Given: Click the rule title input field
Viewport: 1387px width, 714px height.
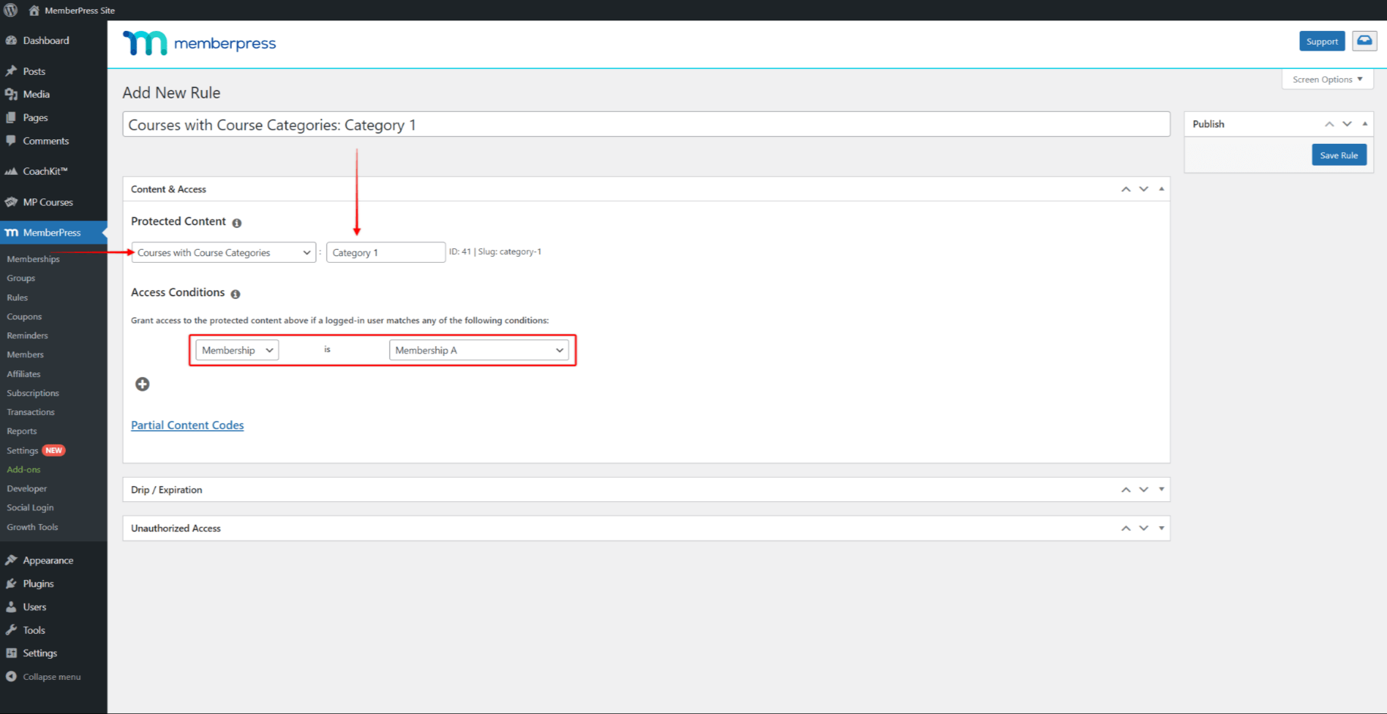Looking at the screenshot, I should (646, 125).
